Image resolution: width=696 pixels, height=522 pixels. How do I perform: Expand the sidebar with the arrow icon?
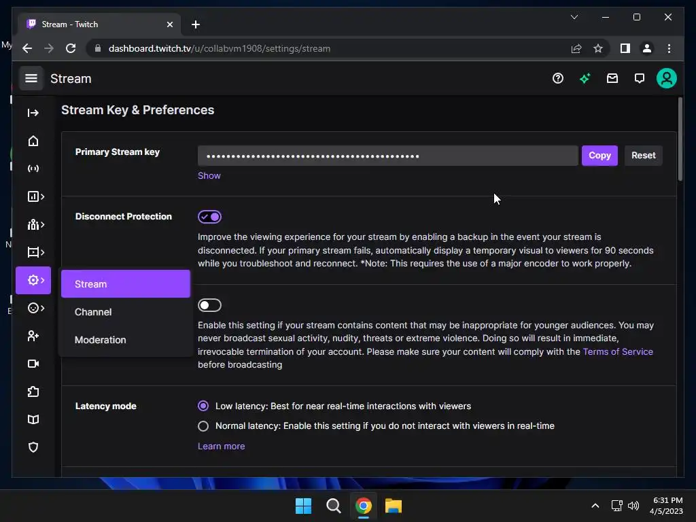pyautogui.click(x=33, y=113)
